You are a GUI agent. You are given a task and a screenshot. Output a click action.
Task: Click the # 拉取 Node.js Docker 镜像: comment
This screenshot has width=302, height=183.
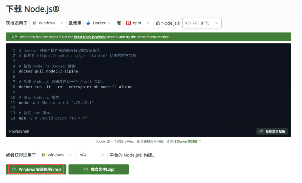[x=48, y=66]
